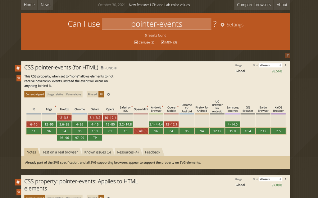Open Settings via the gear beside the search box
The image size is (318, 198).
[222, 24]
